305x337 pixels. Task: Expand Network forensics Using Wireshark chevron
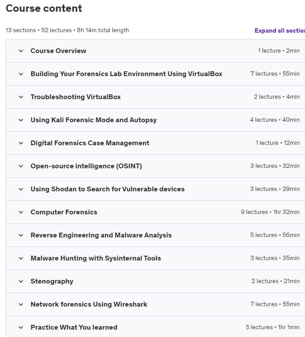(21, 304)
